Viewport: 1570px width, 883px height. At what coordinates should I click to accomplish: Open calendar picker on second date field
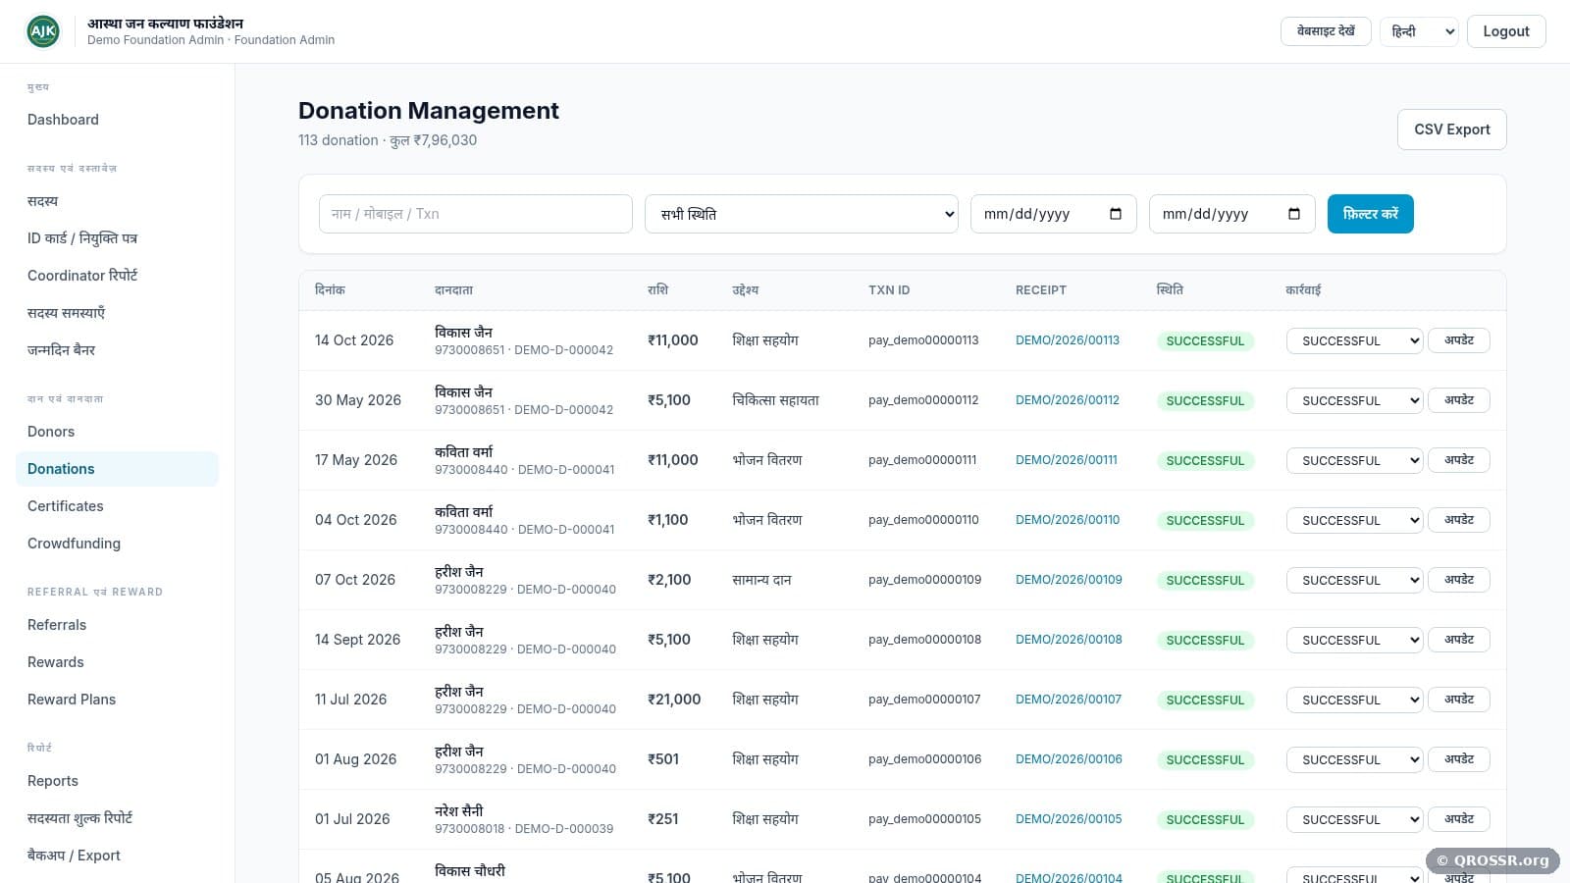[x=1293, y=214]
